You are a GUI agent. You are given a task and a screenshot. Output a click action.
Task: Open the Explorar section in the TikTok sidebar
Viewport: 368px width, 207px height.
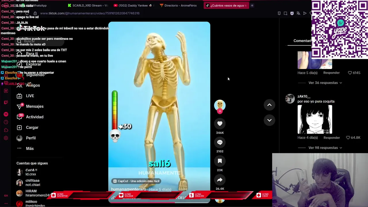33,64
